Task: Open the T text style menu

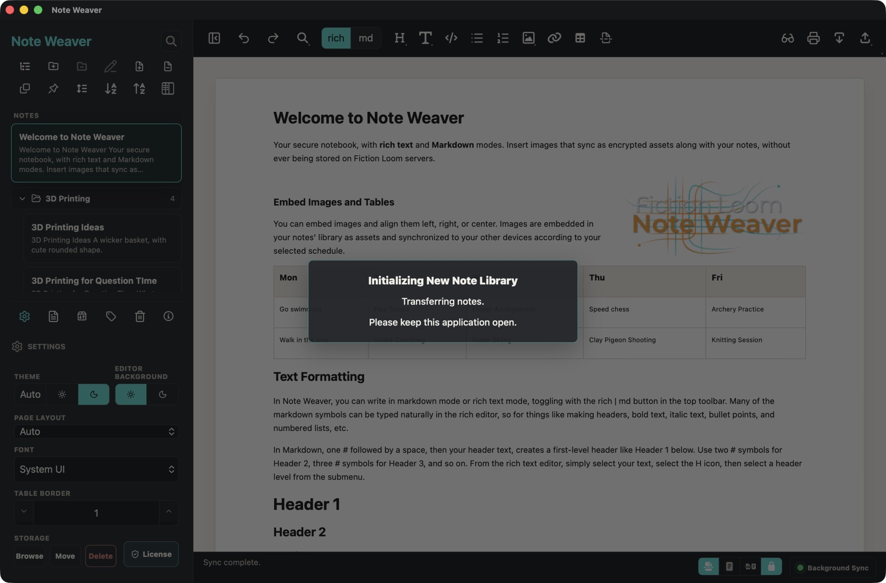Action: click(x=425, y=38)
